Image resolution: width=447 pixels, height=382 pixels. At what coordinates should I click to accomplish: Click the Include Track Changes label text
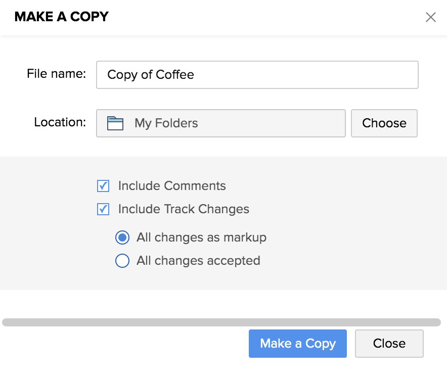pos(184,209)
